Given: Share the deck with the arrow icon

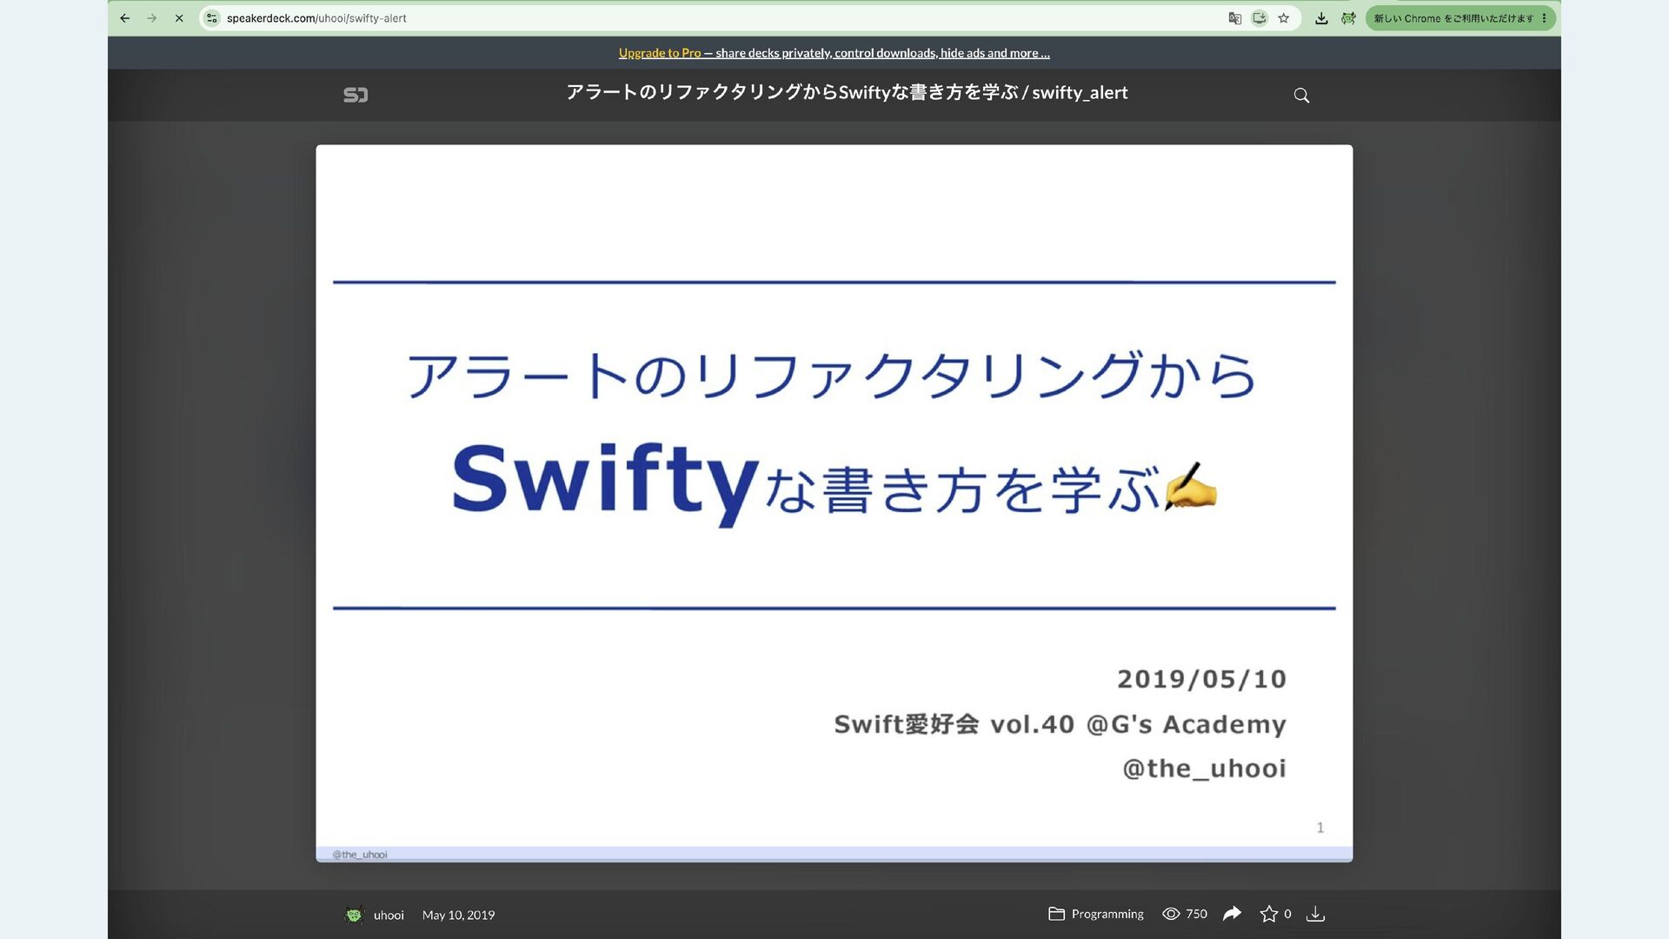Looking at the screenshot, I should pos(1232,914).
